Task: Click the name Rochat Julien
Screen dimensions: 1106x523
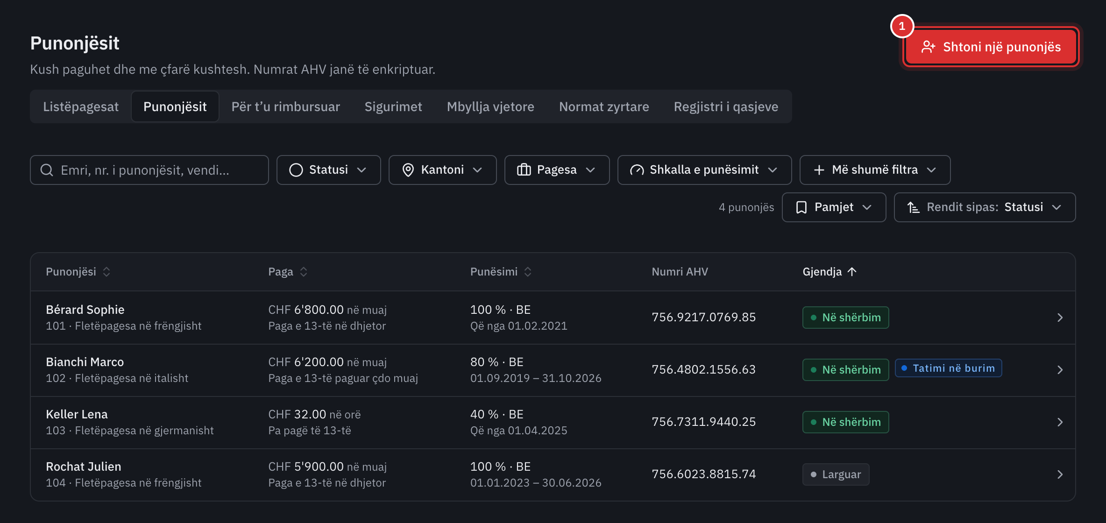Action: [x=83, y=466]
